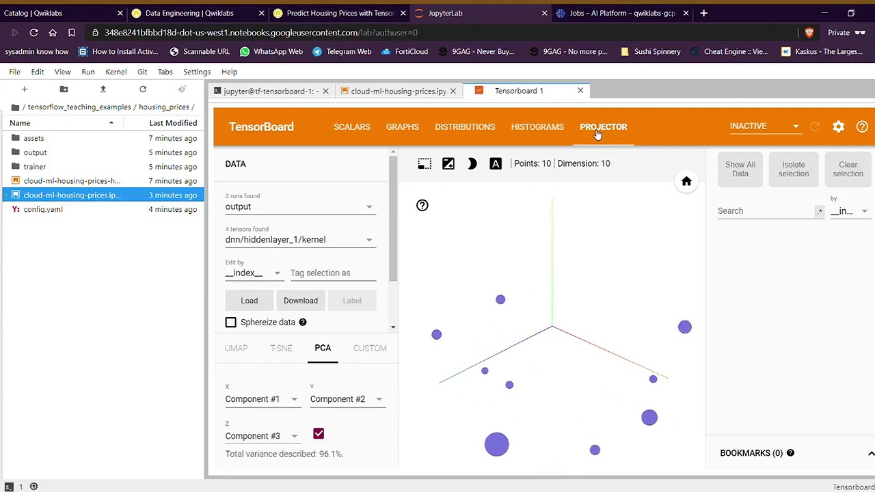This screenshot has height=492, width=875.
Task: Click Isolate selection button
Action: point(794,169)
